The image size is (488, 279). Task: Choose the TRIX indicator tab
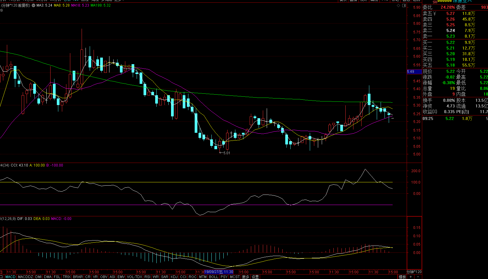[x=67, y=277]
